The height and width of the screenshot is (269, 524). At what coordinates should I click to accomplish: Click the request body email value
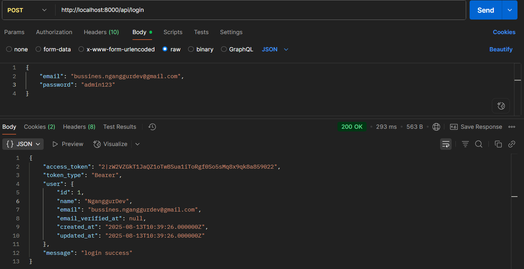coord(126,76)
